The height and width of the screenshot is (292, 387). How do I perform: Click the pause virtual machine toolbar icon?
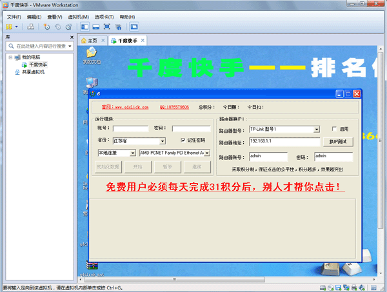[x=9, y=26]
